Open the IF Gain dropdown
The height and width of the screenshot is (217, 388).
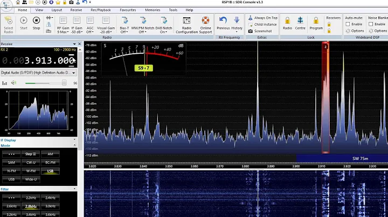coord(77,25)
